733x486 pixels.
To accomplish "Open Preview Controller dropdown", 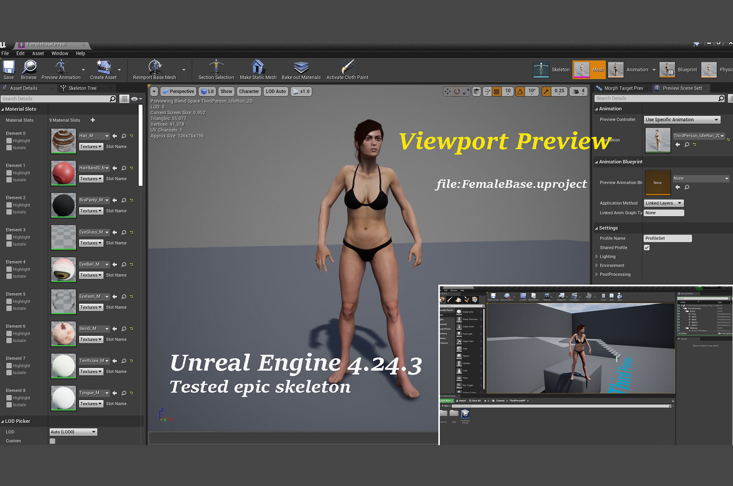I will (682, 120).
